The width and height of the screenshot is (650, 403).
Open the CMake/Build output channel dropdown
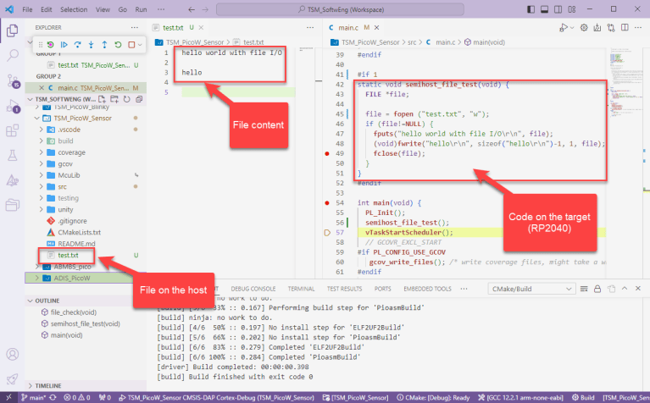[531, 289]
